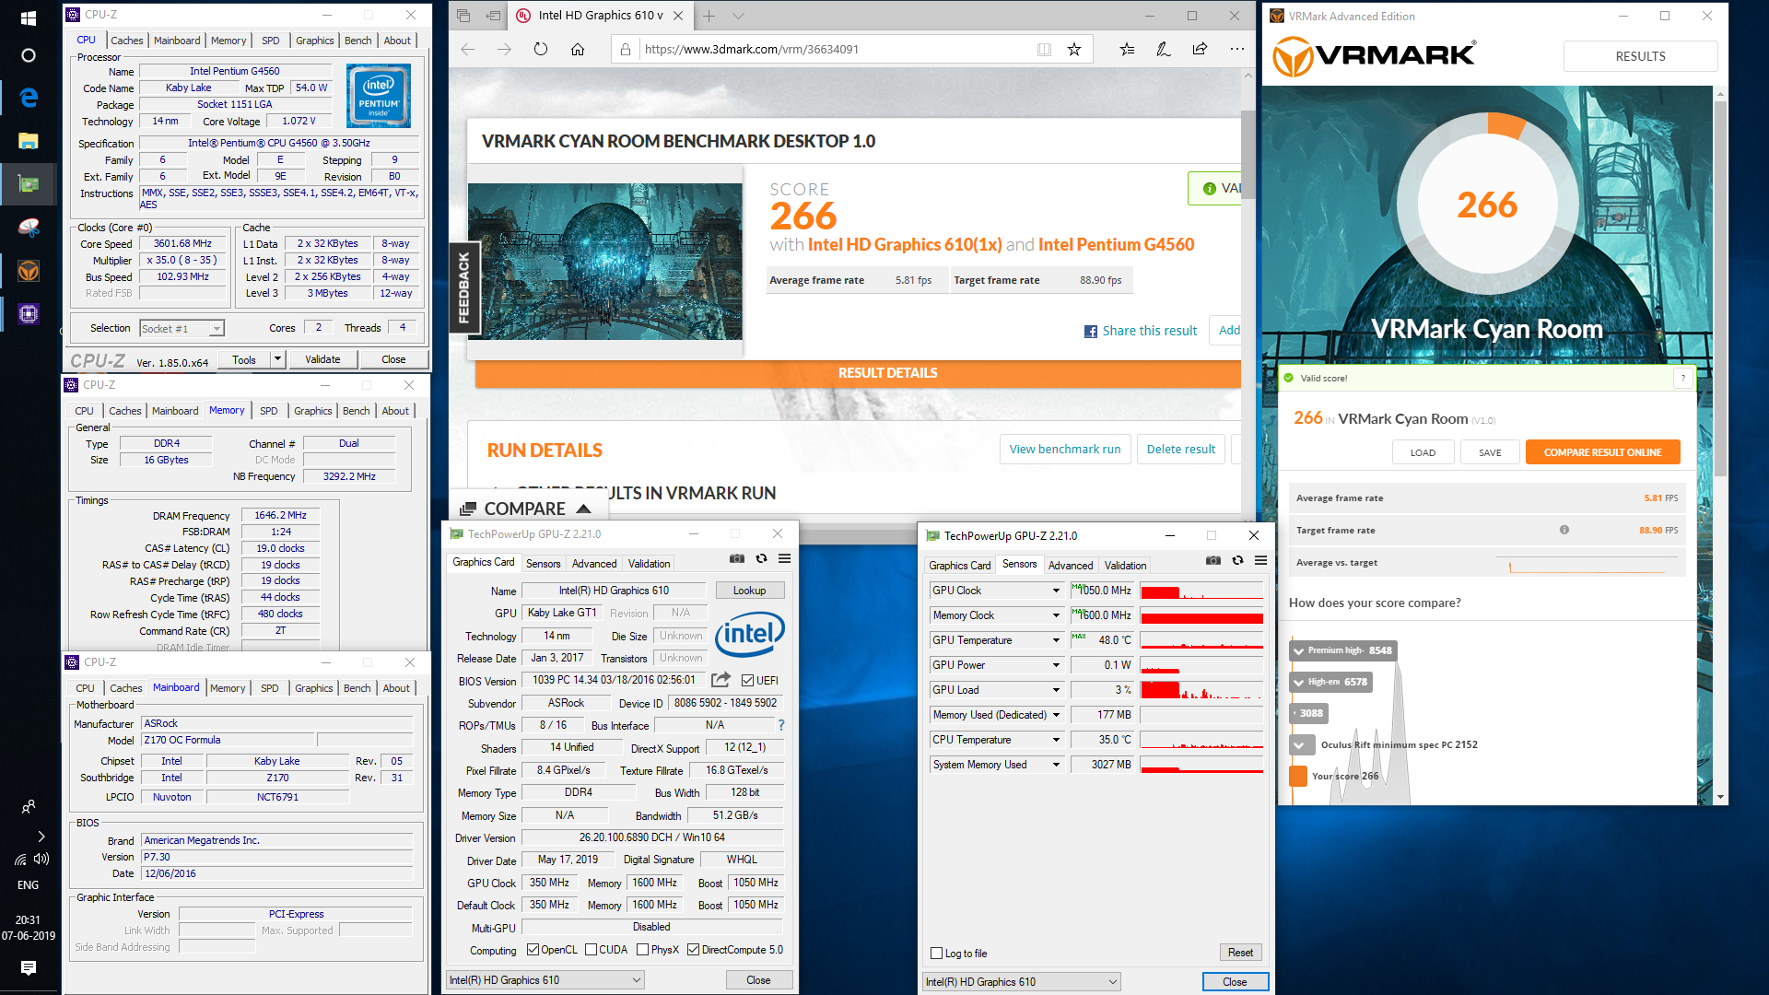Click Share this result link
The image size is (1769, 995).
pyautogui.click(x=1141, y=331)
